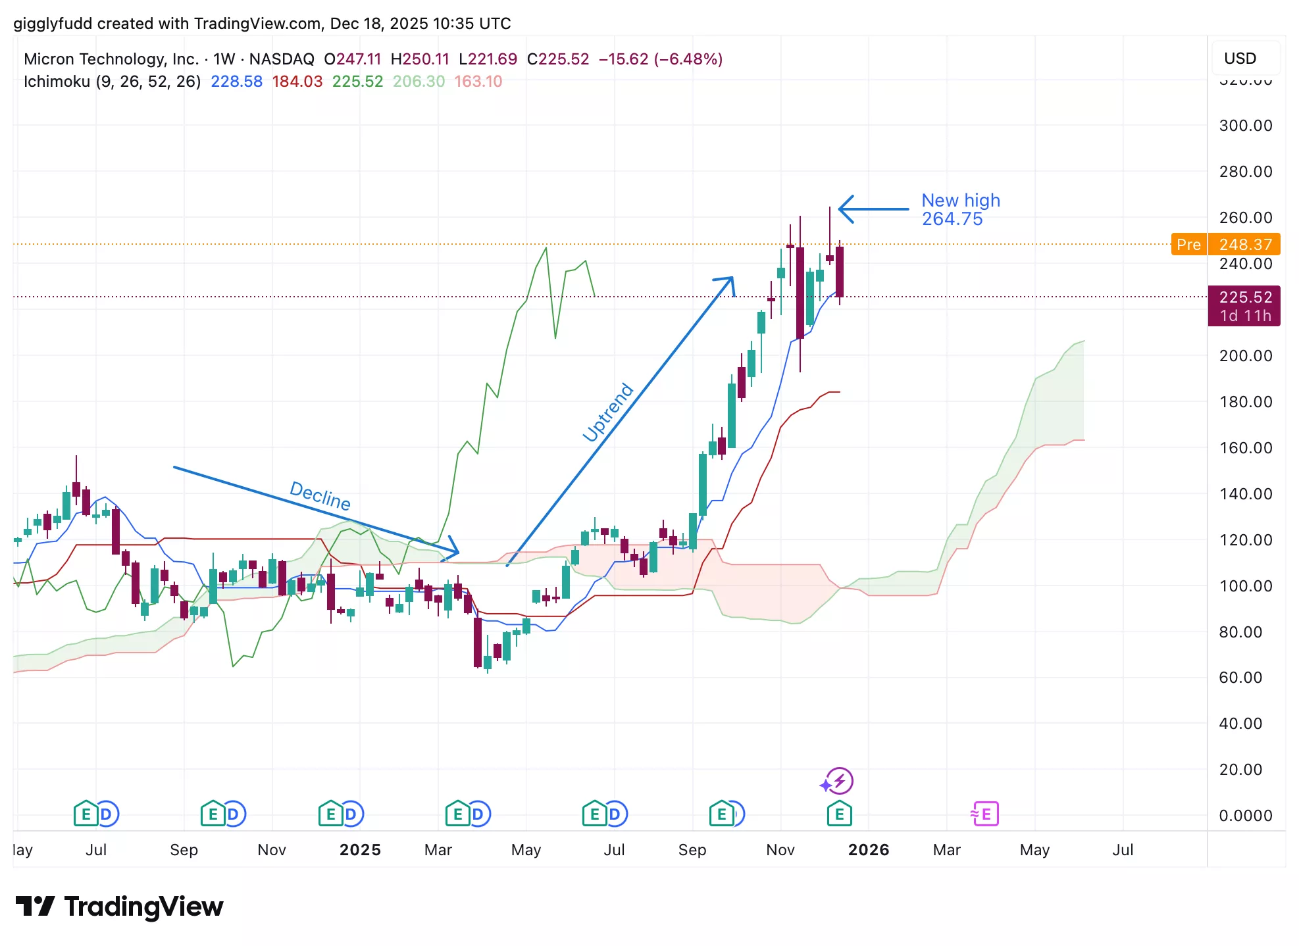Viewport: 1299px width, 946px height.
Task: Select the Uptrend arrow label
Action: pyautogui.click(x=608, y=412)
